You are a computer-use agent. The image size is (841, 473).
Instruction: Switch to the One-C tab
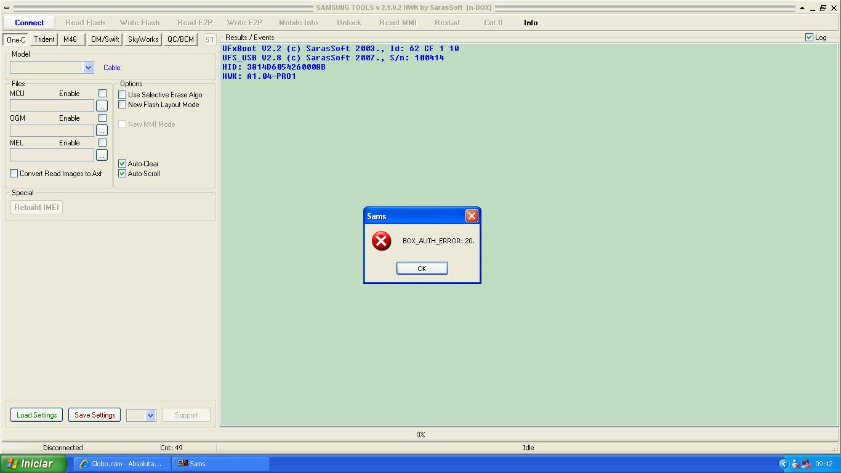[x=16, y=39]
